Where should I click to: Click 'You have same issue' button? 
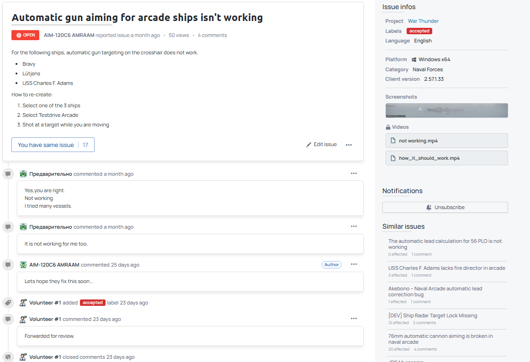pos(53,145)
